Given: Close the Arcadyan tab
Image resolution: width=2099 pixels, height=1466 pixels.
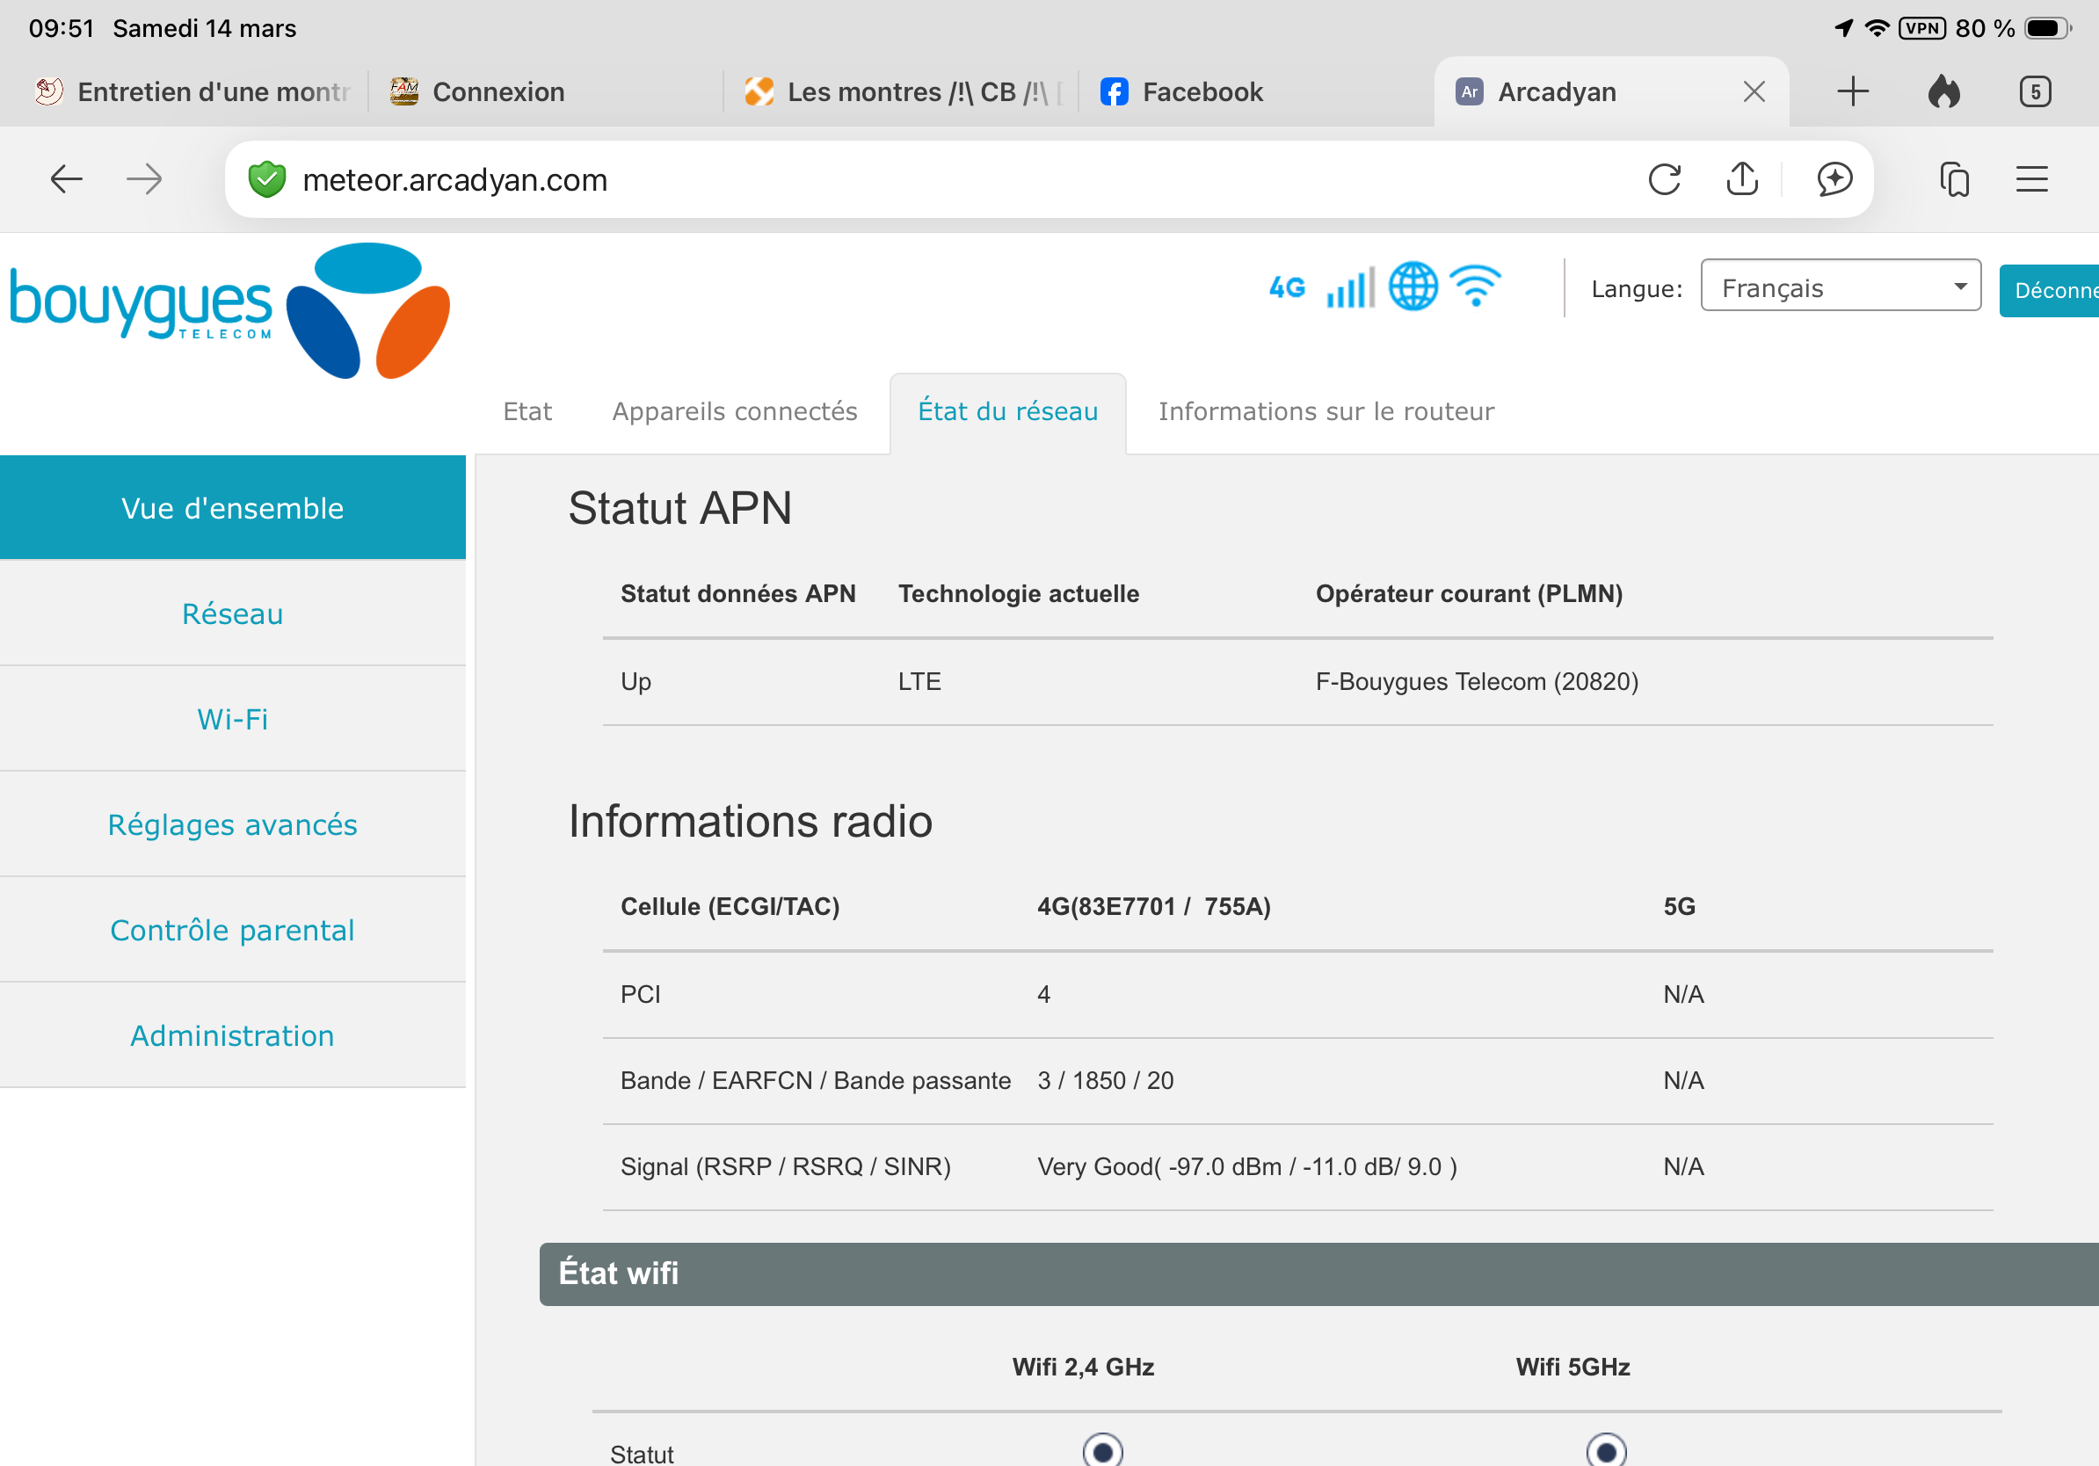Looking at the screenshot, I should (x=1754, y=91).
